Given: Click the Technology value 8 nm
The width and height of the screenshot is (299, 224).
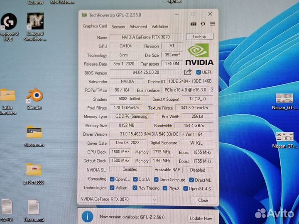Looking at the screenshot, I should pyautogui.click(x=123, y=55).
